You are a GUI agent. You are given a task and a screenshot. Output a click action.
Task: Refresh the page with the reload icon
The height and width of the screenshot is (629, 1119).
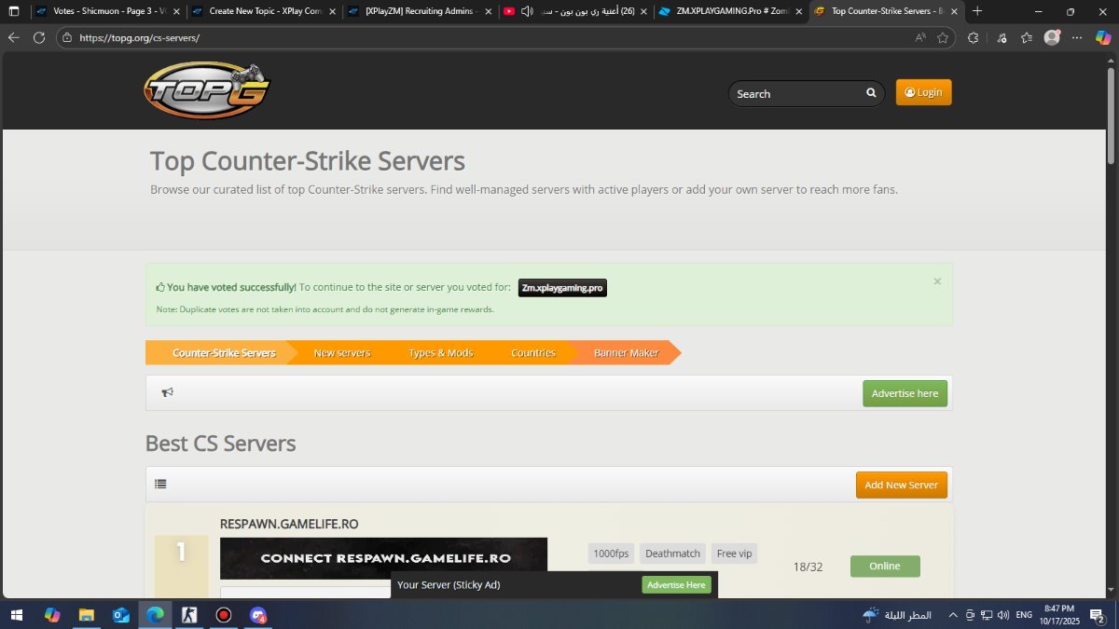tap(39, 38)
